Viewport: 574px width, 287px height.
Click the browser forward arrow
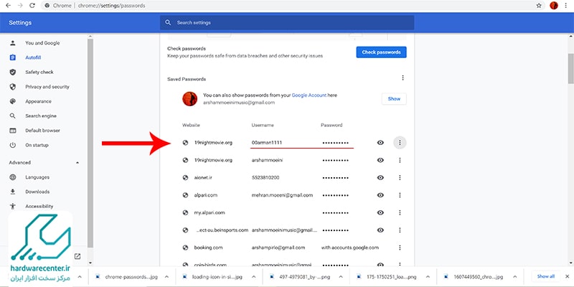(20, 6)
